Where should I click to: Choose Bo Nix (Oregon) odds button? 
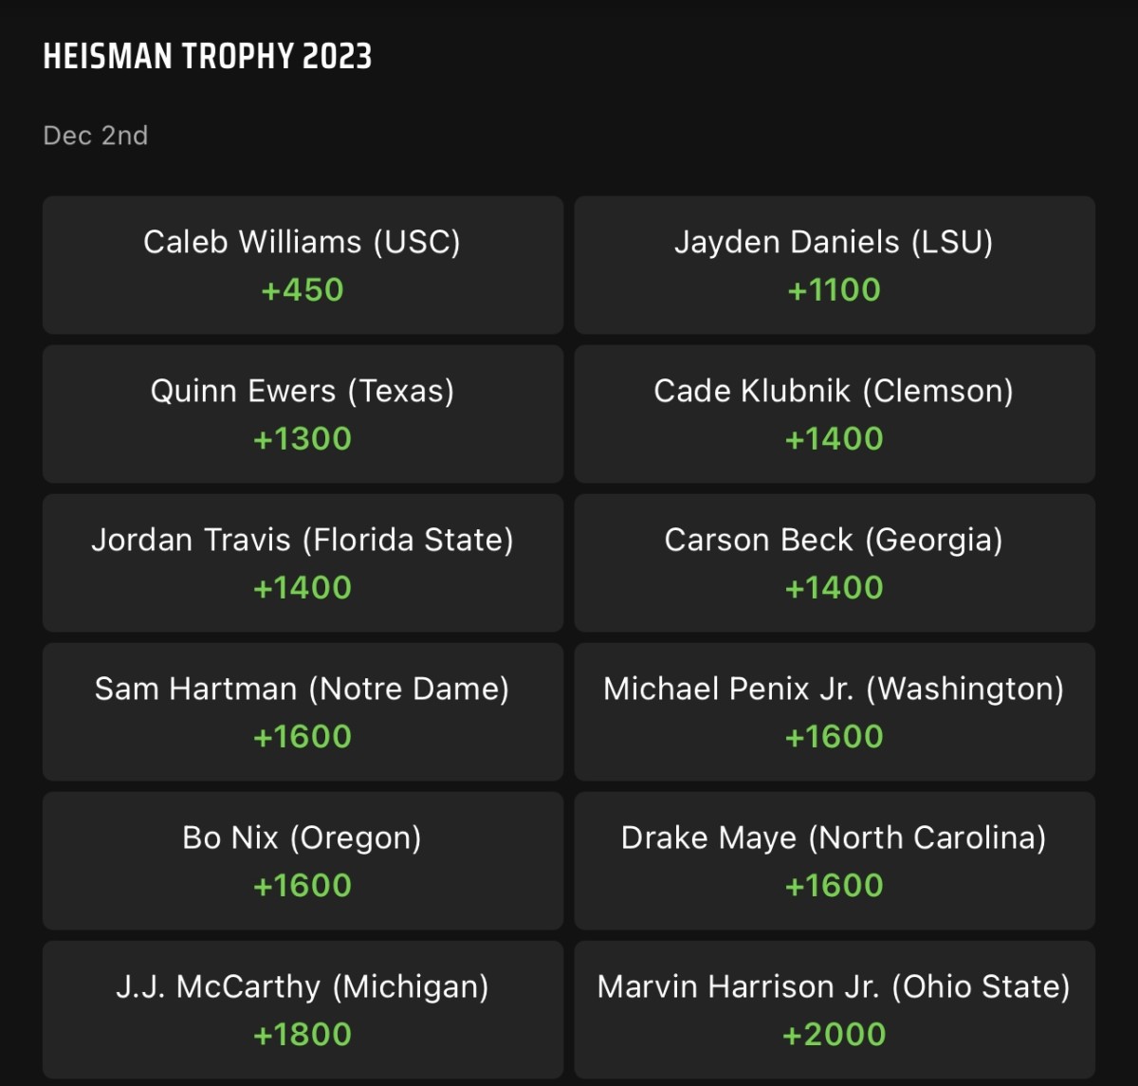tap(303, 860)
